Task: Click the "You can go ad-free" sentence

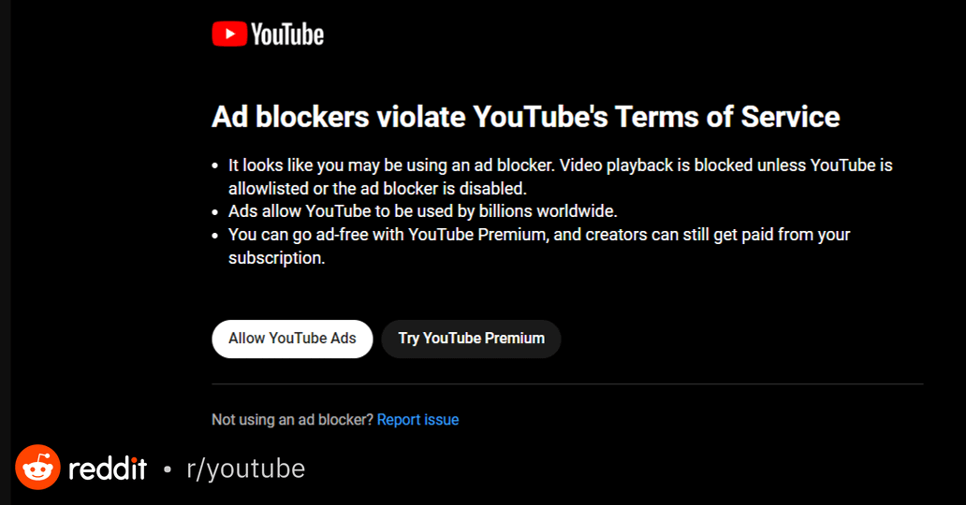Action: pyautogui.click(x=538, y=235)
